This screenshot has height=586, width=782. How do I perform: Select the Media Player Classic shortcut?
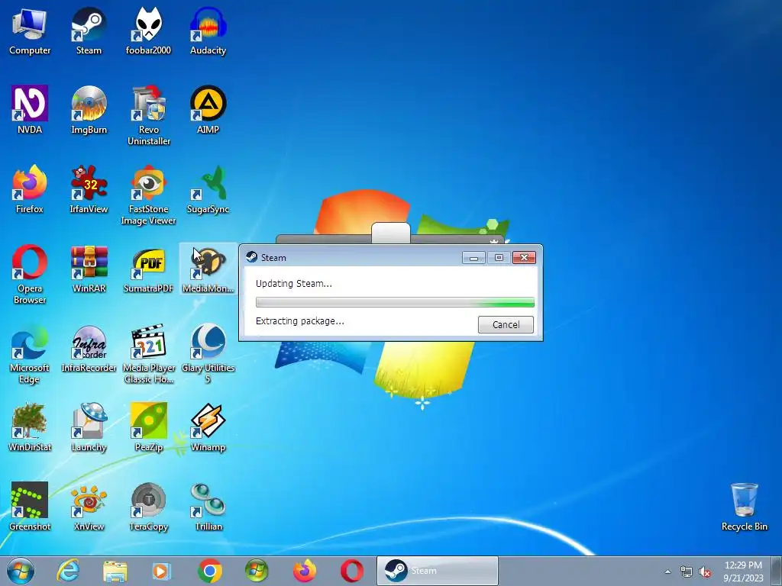click(x=149, y=353)
